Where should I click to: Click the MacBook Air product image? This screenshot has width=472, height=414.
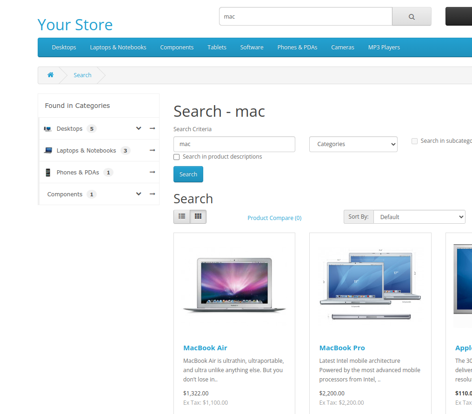234,285
